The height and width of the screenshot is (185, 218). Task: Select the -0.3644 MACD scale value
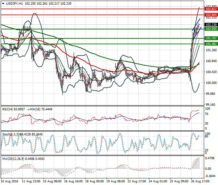click(x=210, y=176)
